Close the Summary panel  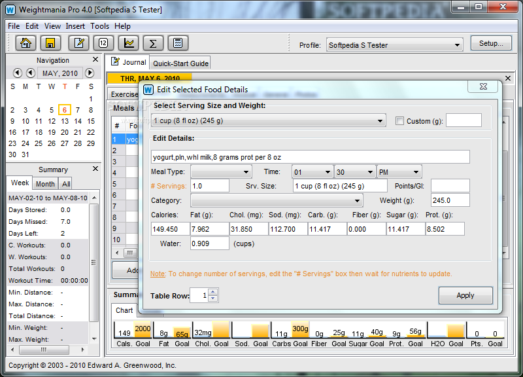tap(95, 169)
